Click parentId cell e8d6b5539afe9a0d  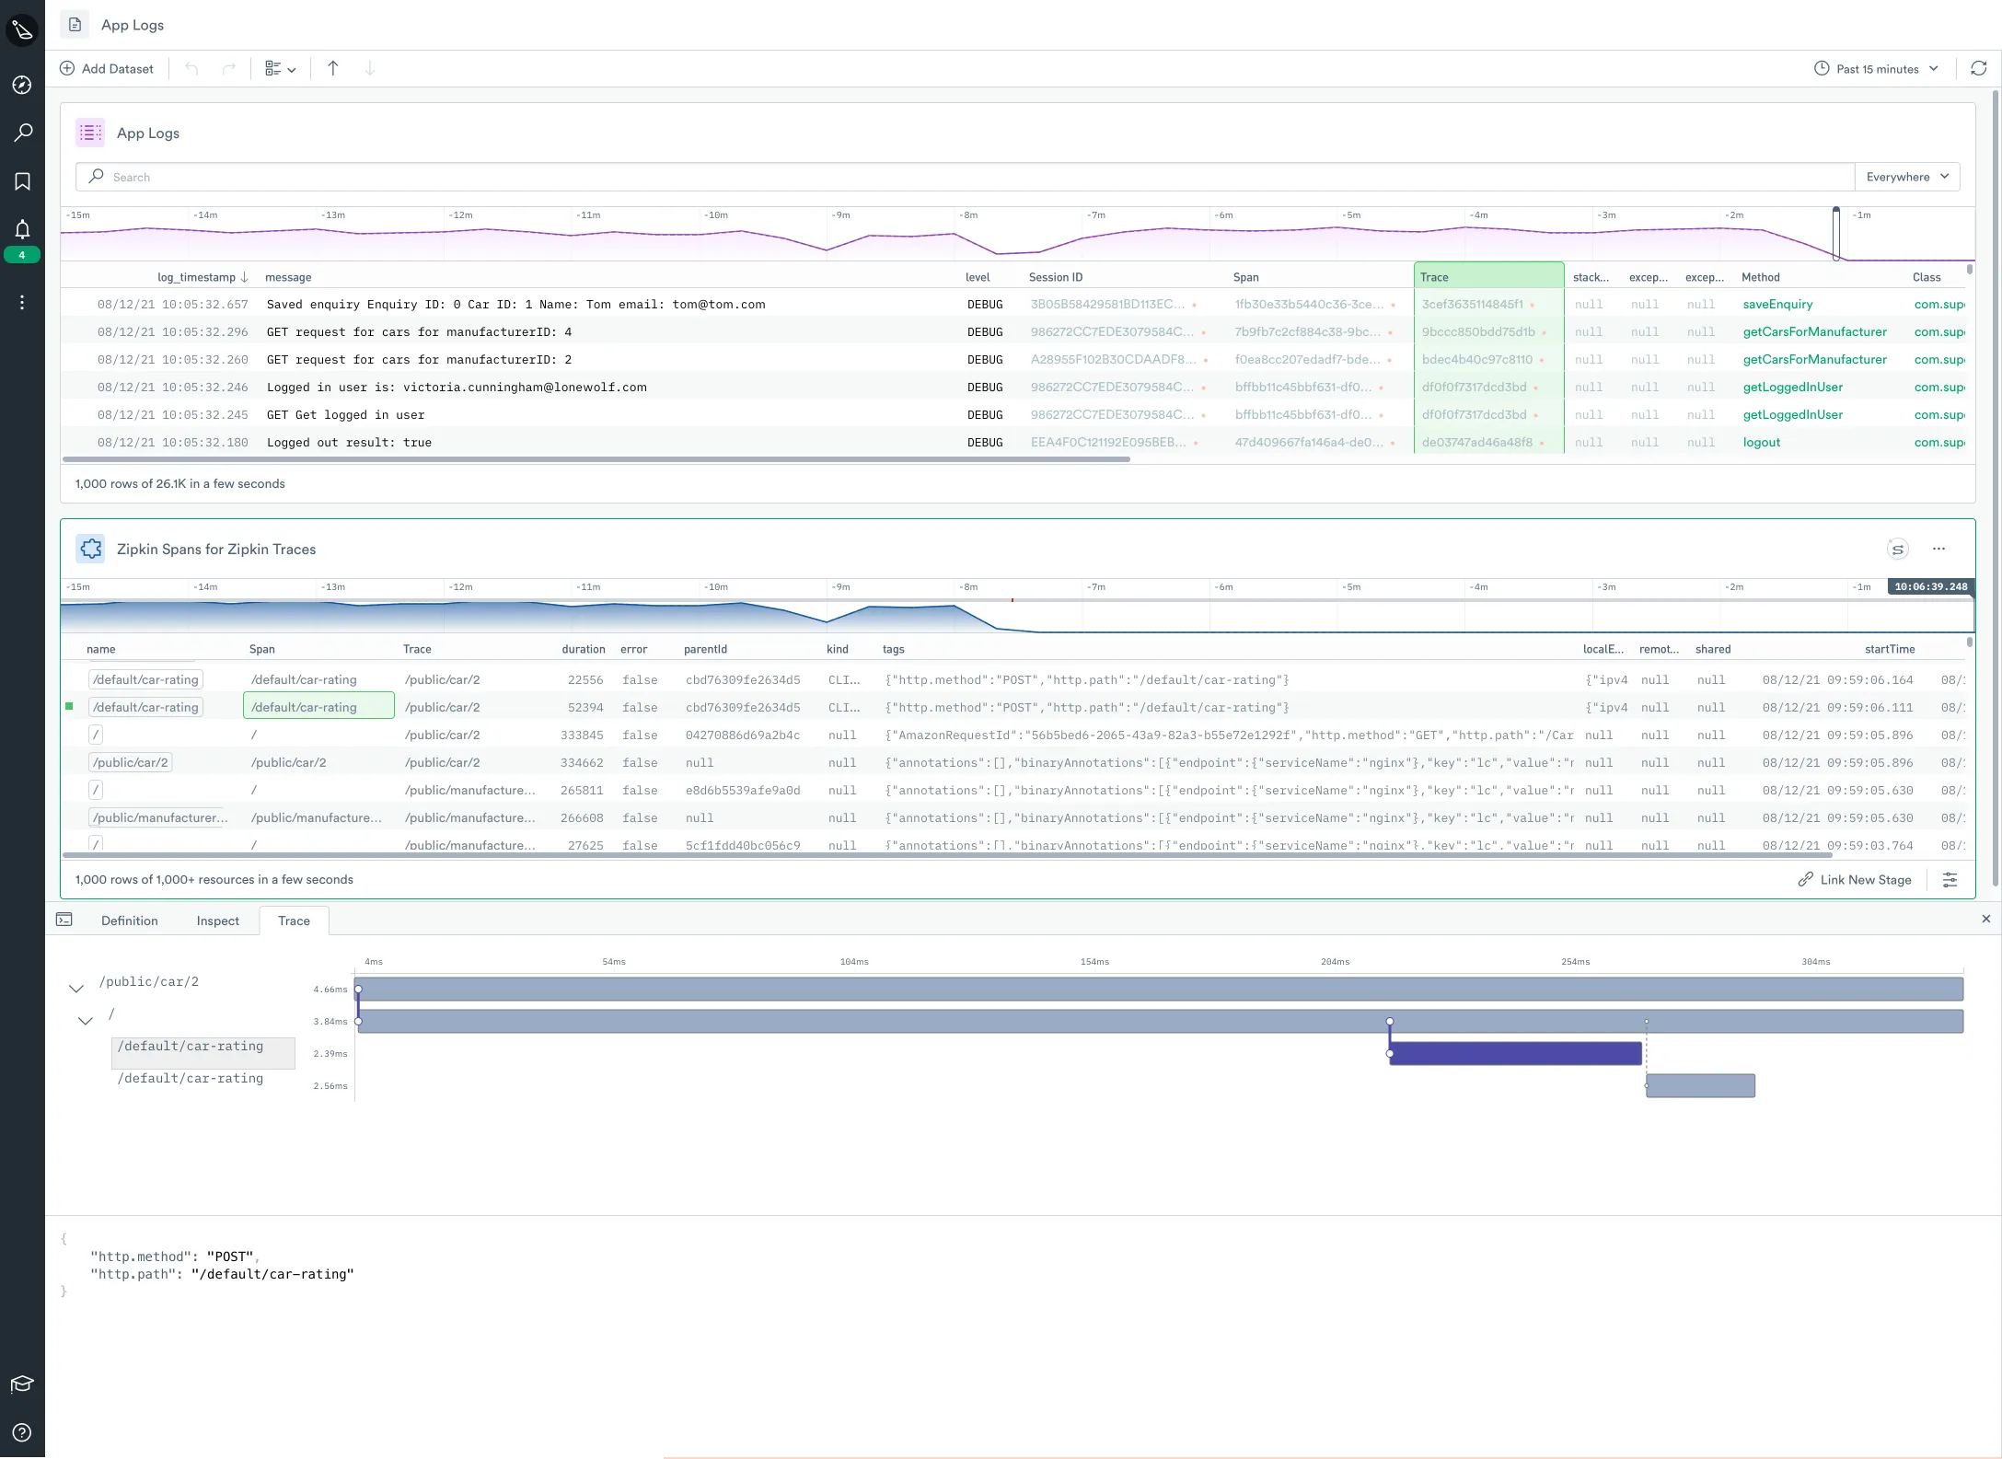pyautogui.click(x=742, y=790)
